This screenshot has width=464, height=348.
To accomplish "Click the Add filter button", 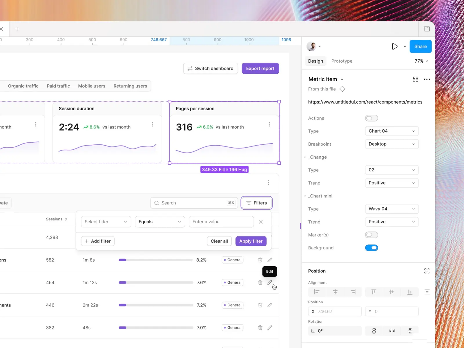I will [98, 241].
